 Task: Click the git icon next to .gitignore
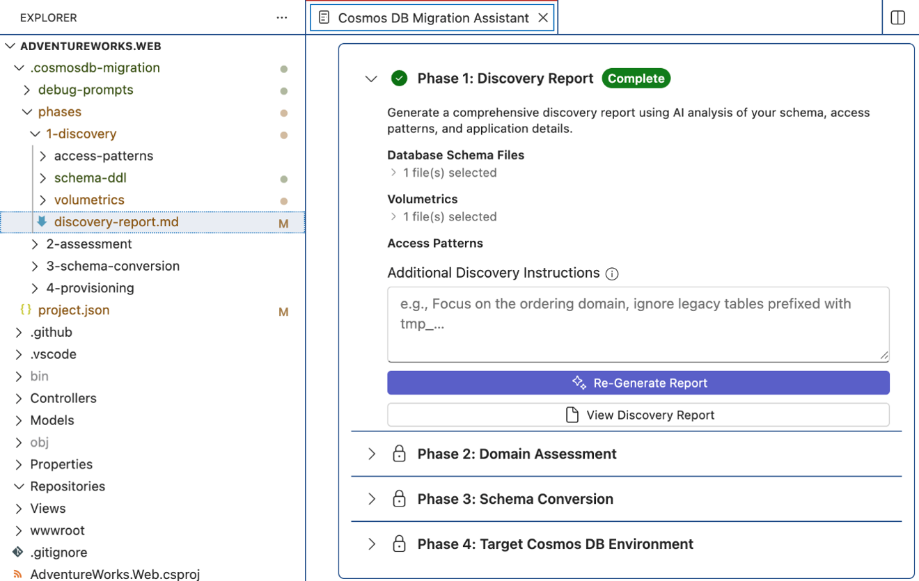pyautogui.click(x=18, y=552)
